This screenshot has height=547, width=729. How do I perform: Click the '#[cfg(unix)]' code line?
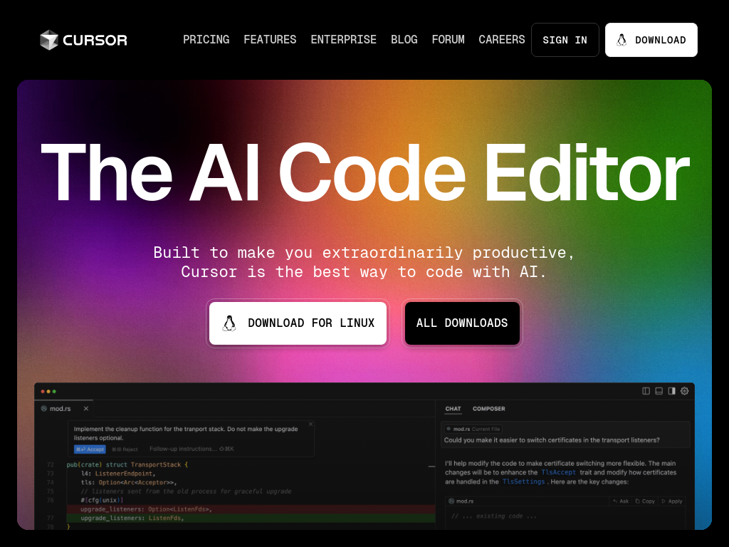[102, 500]
